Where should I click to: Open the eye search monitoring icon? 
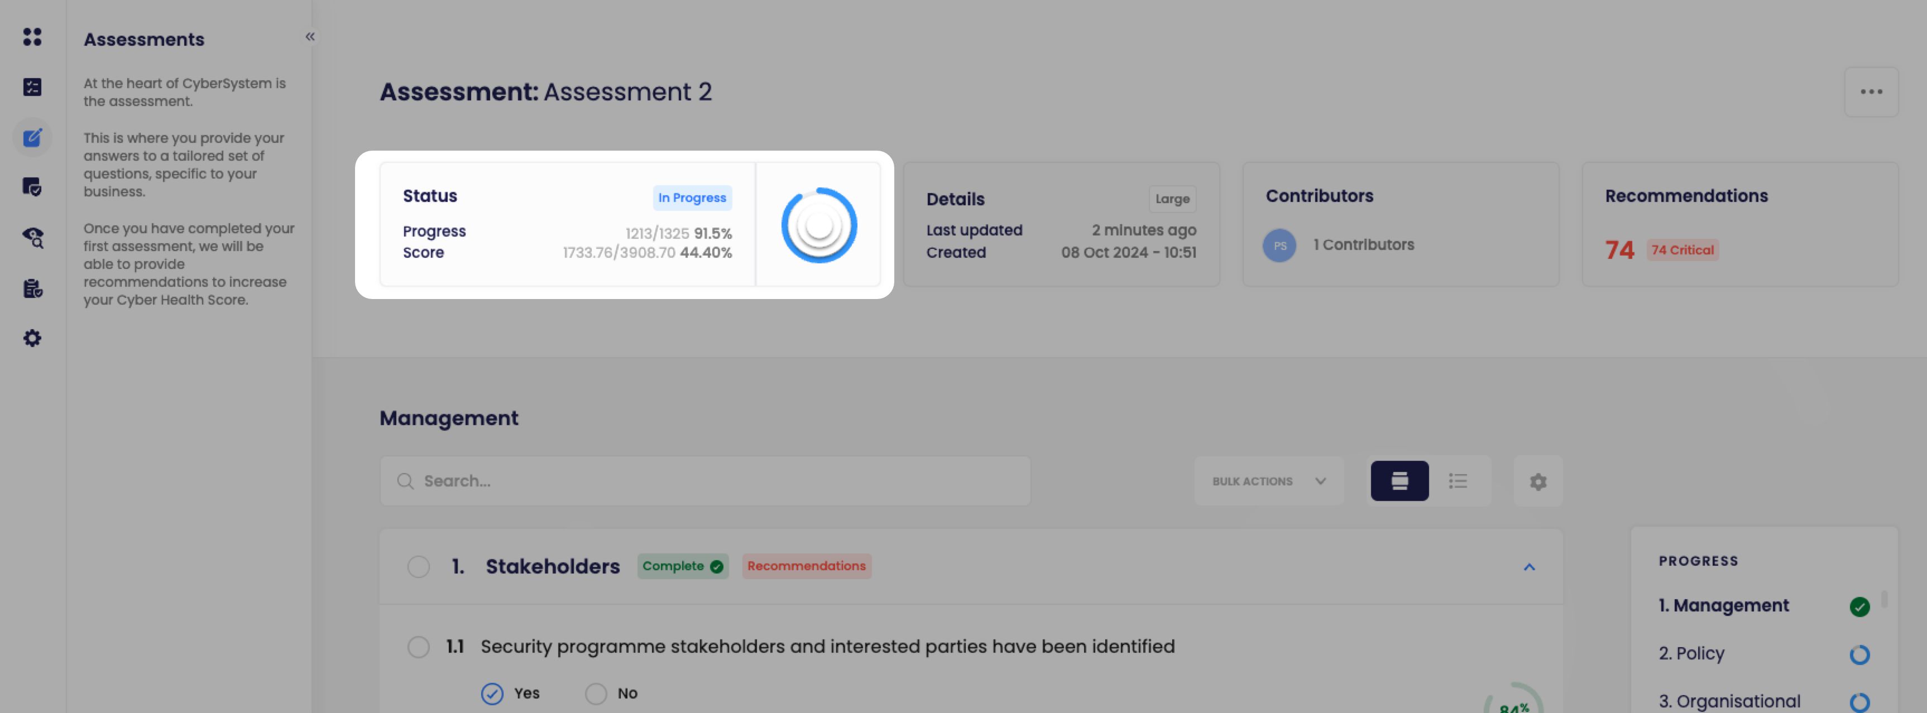[33, 238]
